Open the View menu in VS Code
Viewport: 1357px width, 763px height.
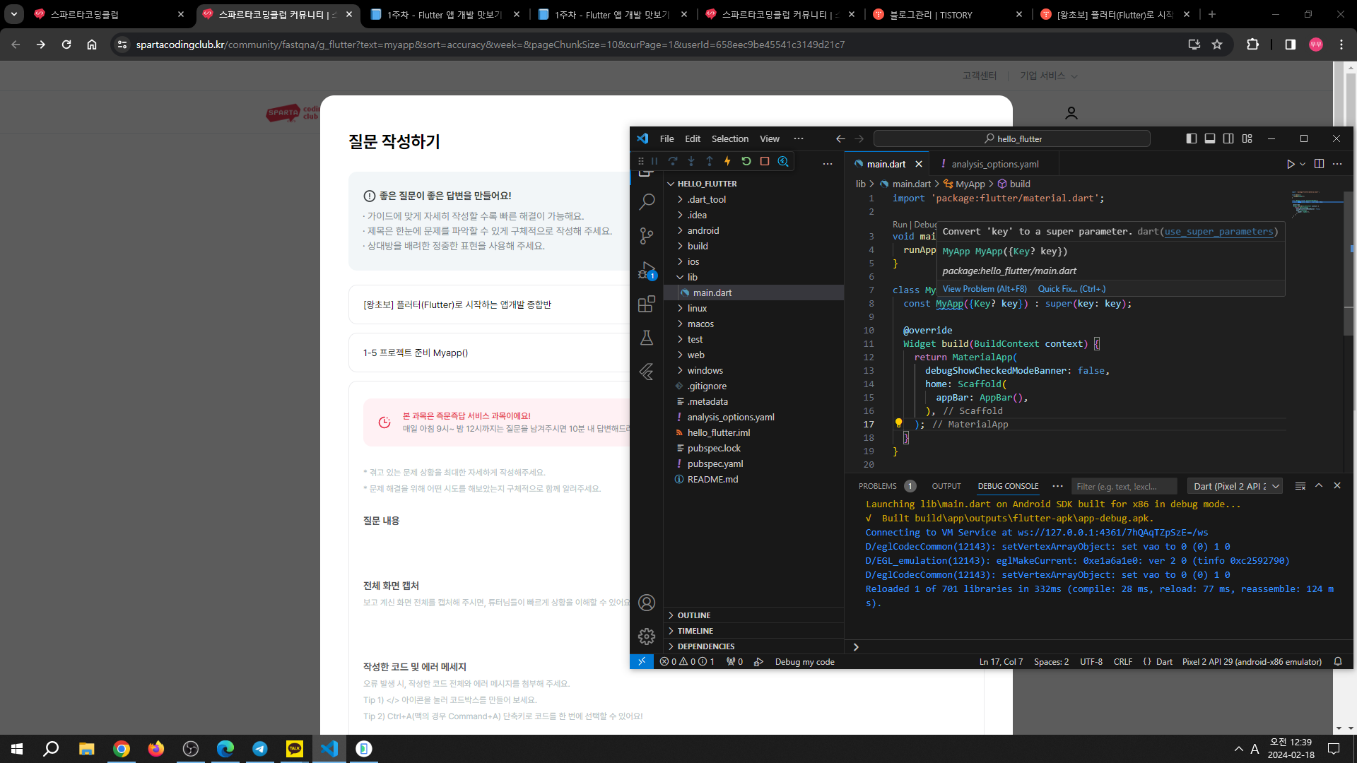pyautogui.click(x=770, y=139)
